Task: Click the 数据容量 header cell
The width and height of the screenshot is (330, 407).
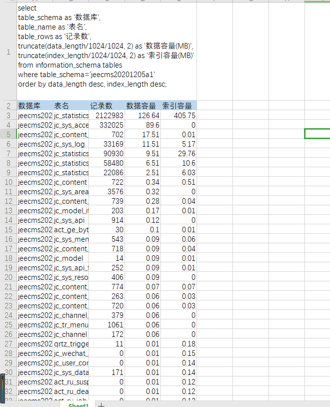Action: tap(143, 106)
